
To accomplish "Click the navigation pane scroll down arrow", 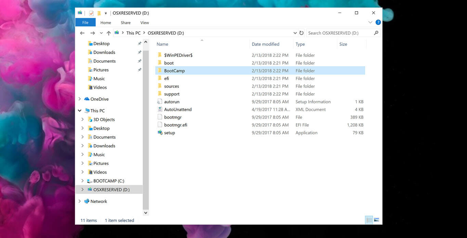I will [146, 213].
